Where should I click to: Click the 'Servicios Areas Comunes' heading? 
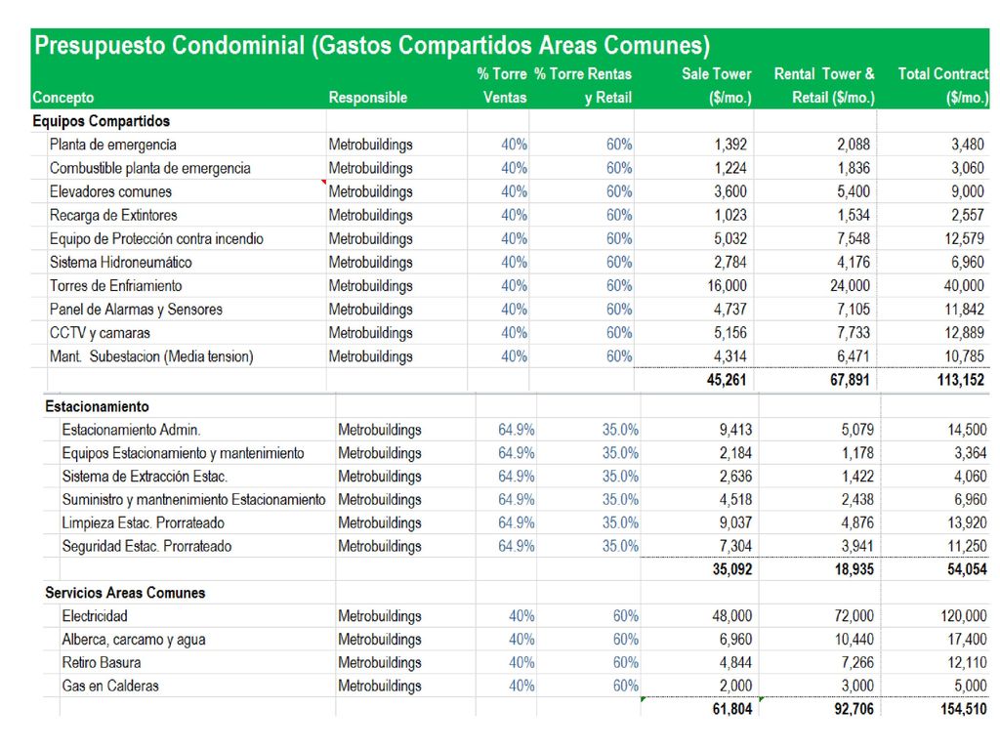click(x=125, y=593)
